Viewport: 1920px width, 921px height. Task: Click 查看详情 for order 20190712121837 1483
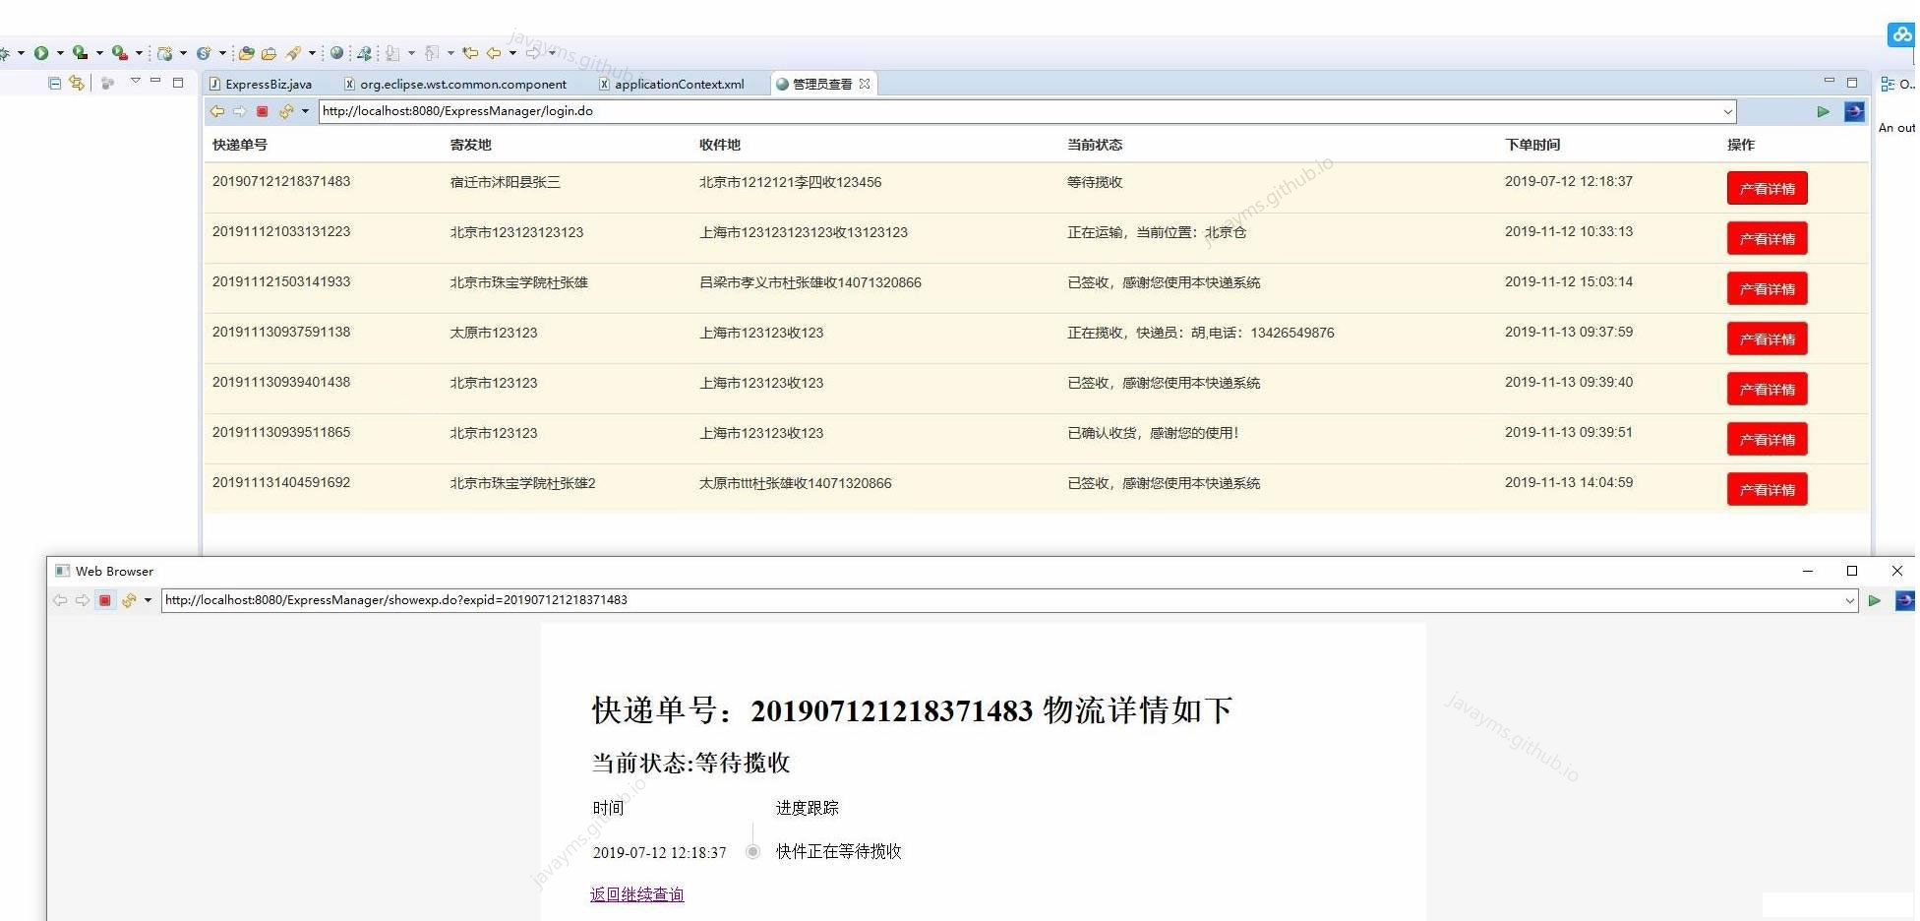(1767, 188)
